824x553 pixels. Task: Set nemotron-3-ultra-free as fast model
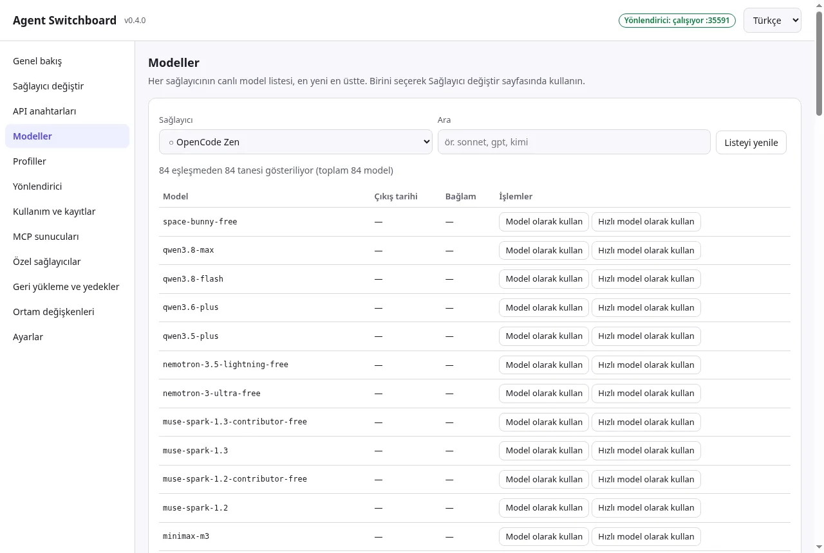[646, 394]
